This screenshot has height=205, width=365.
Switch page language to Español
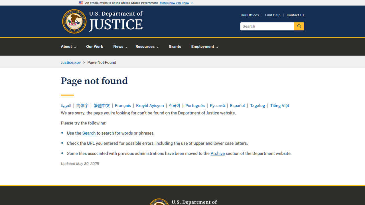pyautogui.click(x=238, y=106)
